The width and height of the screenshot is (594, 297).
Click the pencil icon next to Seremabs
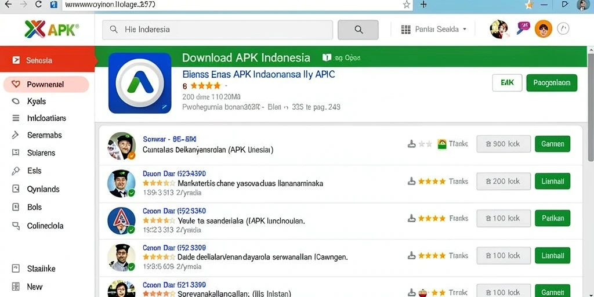[16, 135]
